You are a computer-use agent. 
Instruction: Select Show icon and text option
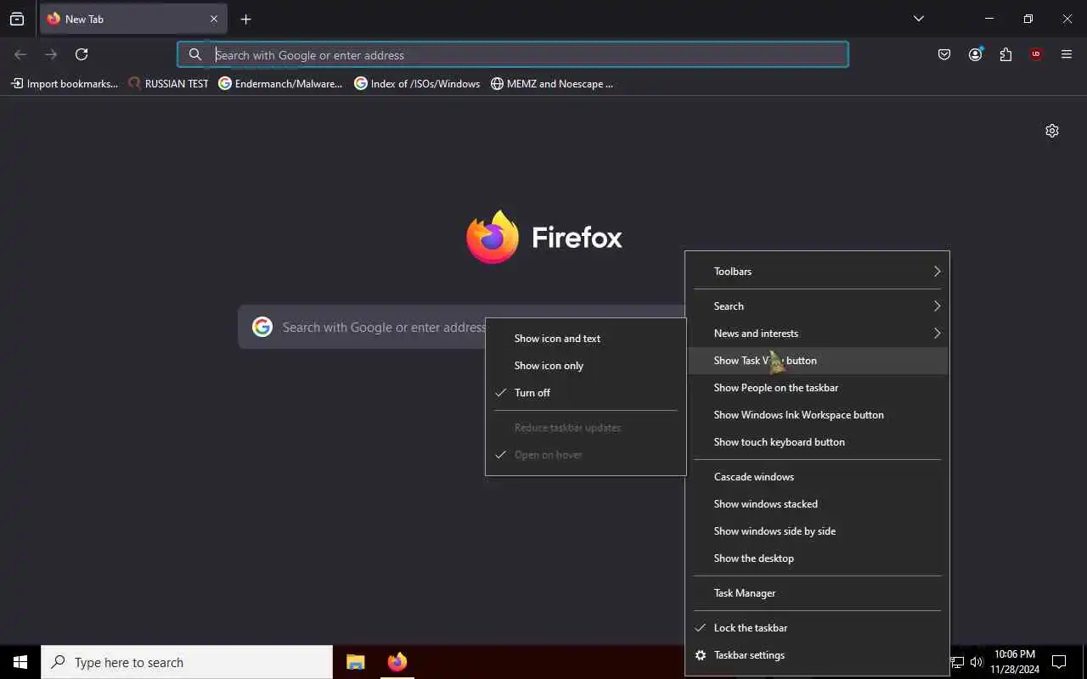586,339
